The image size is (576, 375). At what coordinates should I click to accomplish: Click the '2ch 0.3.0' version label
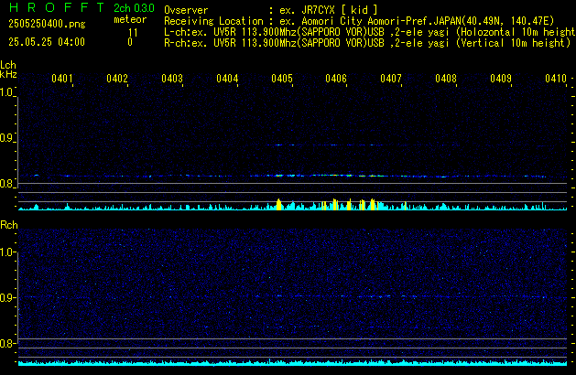click(x=134, y=8)
